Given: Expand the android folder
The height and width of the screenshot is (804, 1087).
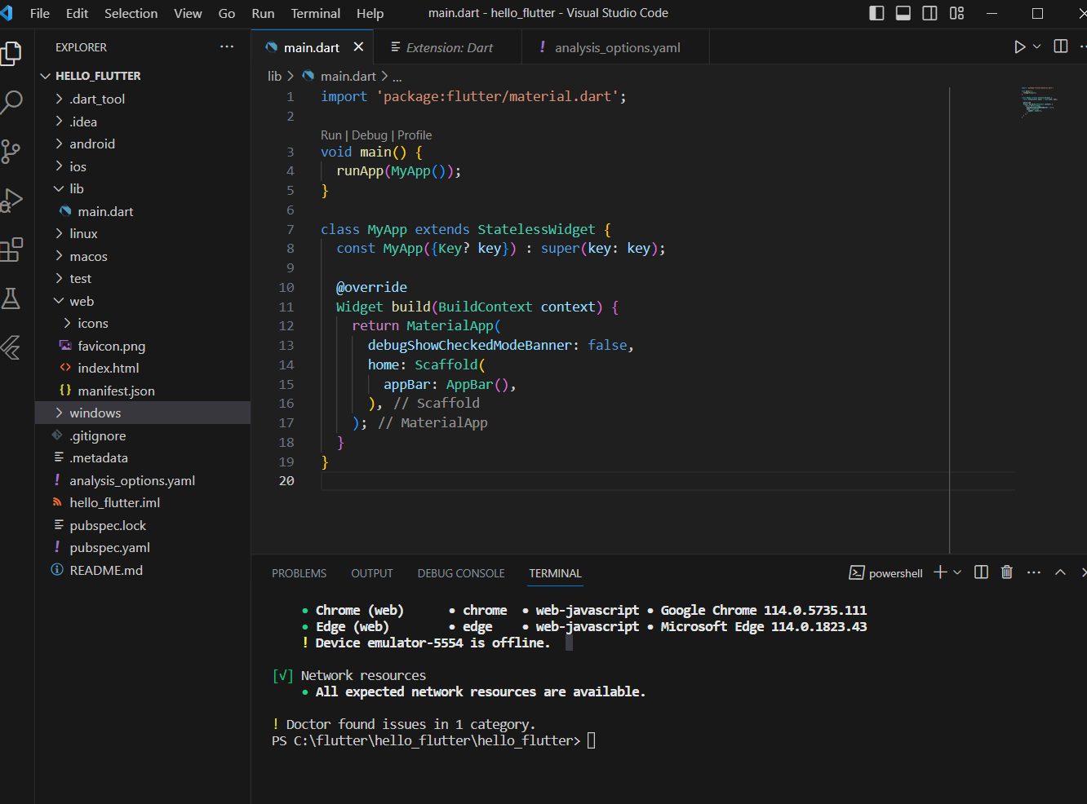Looking at the screenshot, I should (143, 144).
